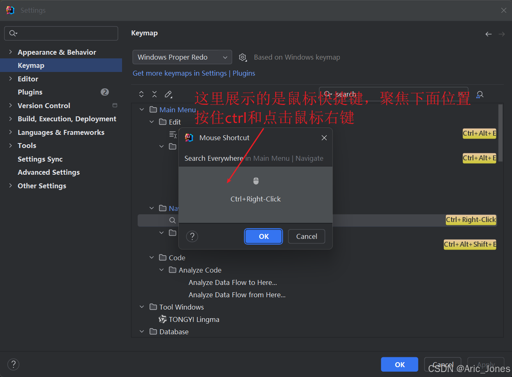Click the help icon at bottom left

(13, 364)
